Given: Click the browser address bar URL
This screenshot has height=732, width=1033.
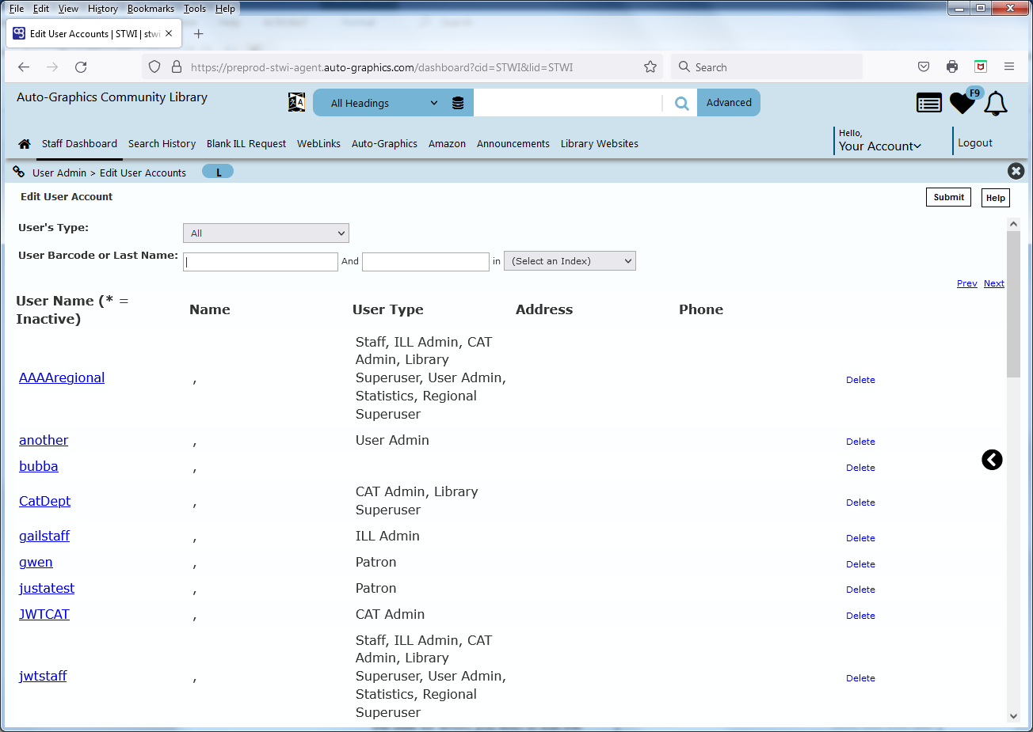Looking at the screenshot, I should tap(382, 67).
